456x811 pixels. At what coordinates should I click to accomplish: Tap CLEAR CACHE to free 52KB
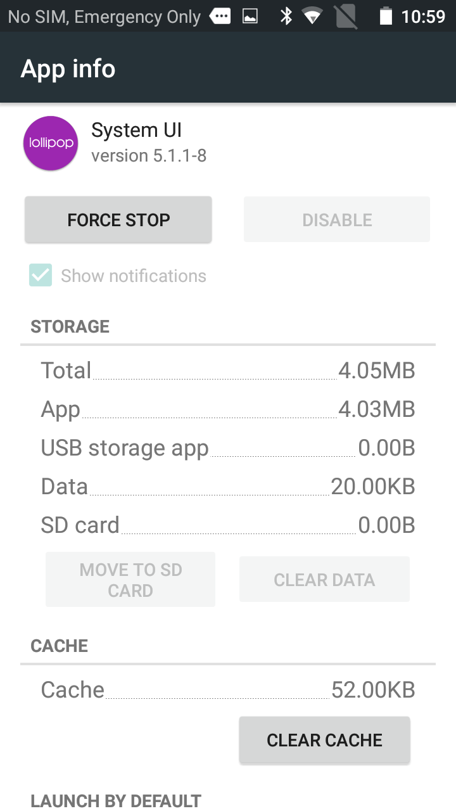click(x=324, y=739)
